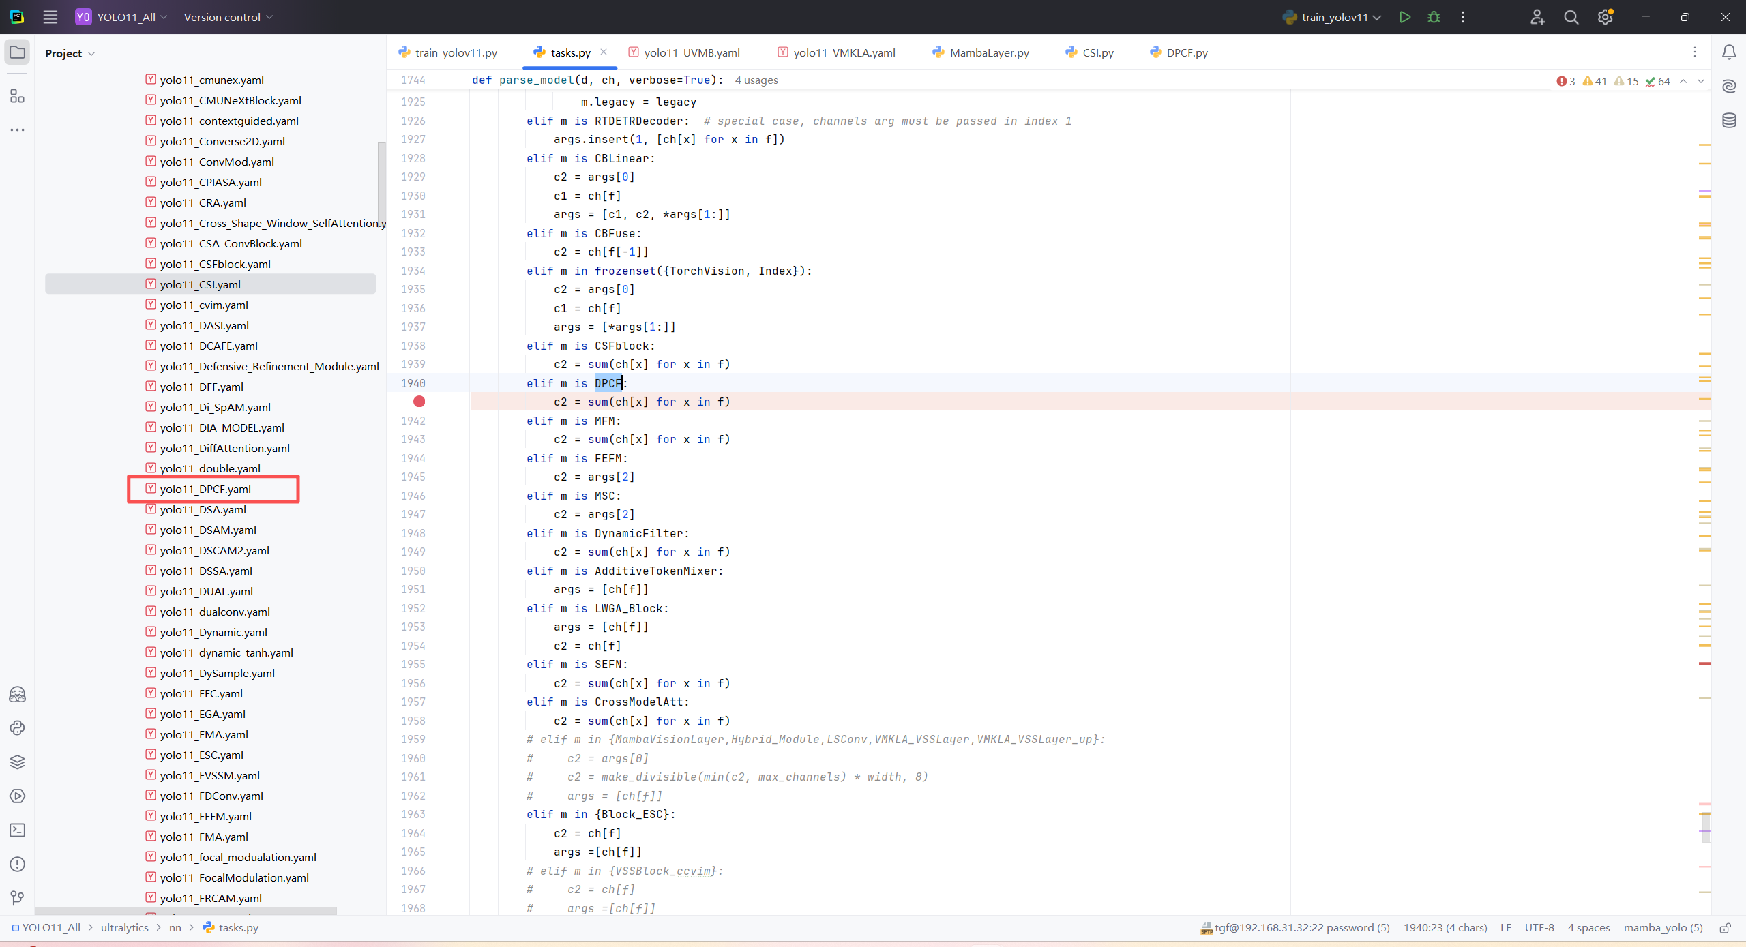Open the Git tool window
The height and width of the screenshot is (947, 1746).
[x=17, y=898]
